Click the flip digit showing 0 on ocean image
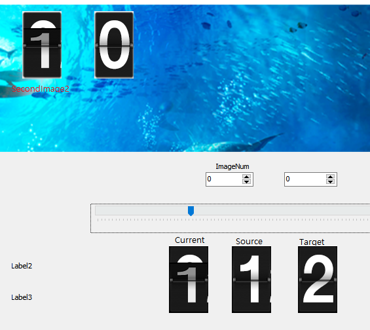The width and height of the screenshot is (370, 330). point(114,45)
